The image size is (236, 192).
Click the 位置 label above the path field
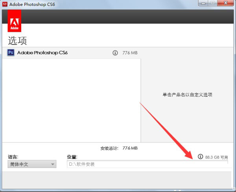point(72,157)
